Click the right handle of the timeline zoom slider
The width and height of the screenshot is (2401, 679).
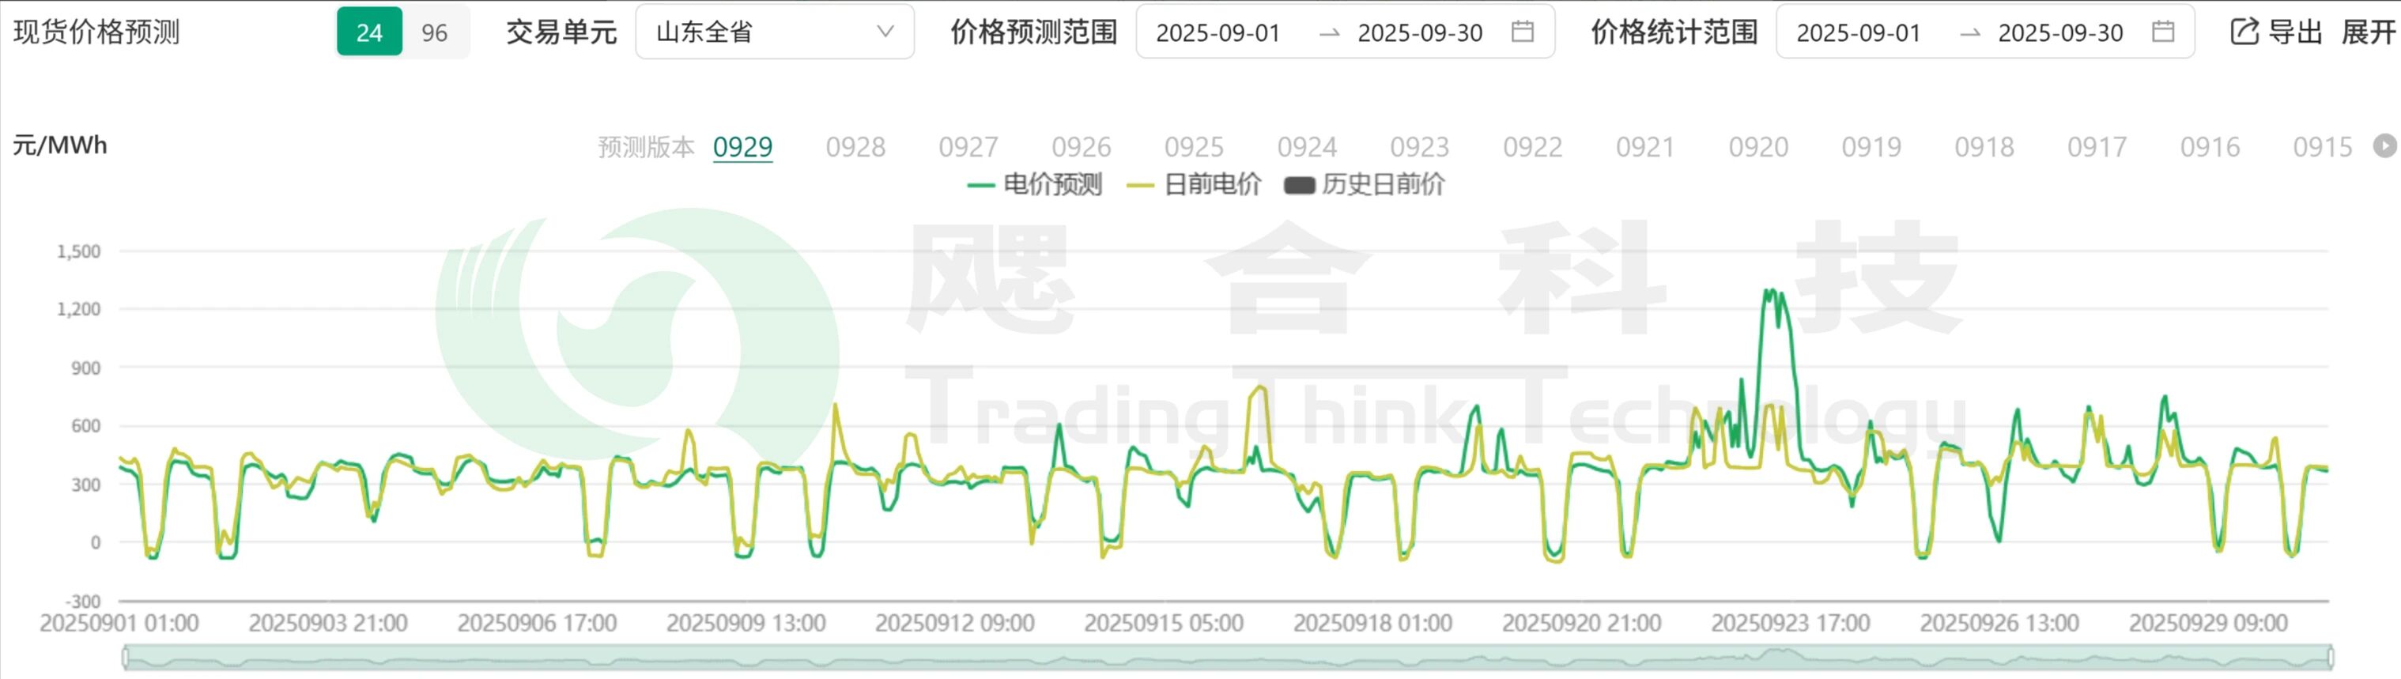point(2329,658)
